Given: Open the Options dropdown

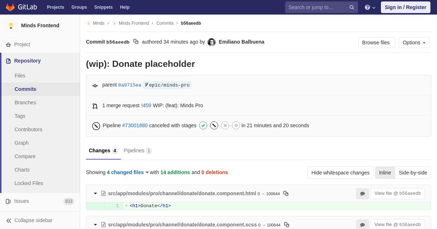Looking at the screenshot, I should pos(414,43).
